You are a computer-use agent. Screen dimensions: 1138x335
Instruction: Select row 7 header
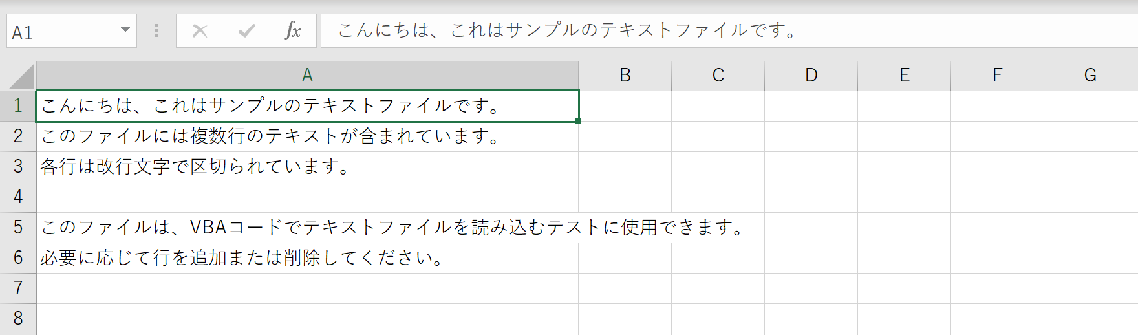tap(18, 288)
